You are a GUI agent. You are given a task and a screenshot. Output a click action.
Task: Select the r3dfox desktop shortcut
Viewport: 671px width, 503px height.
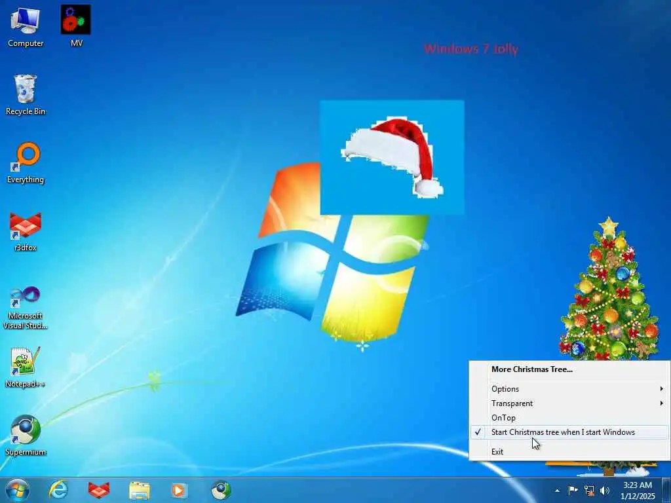[x=26, y=231]
